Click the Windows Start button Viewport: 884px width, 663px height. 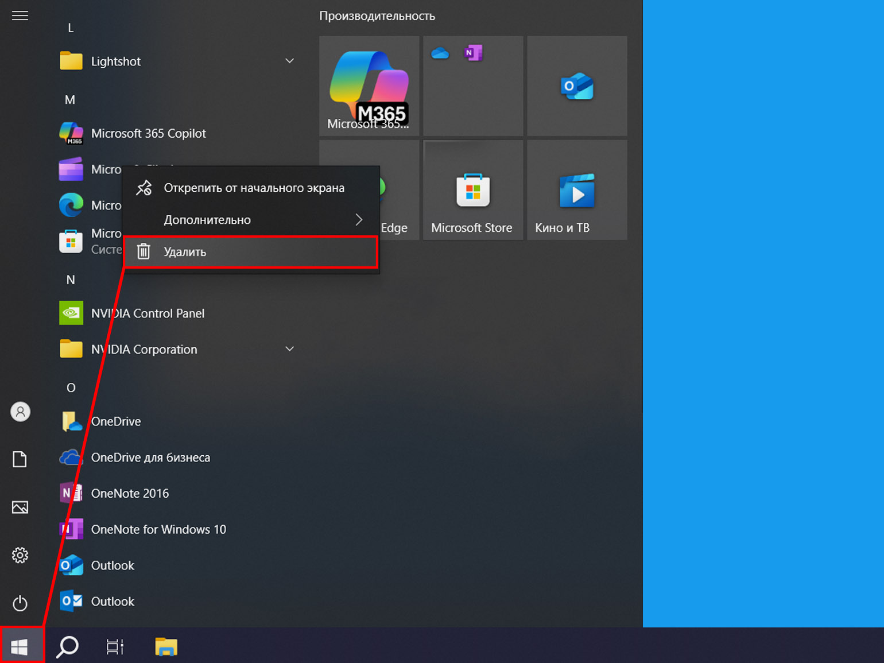point(21,646)
